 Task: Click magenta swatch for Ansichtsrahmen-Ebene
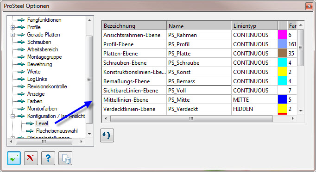point(282,35)
